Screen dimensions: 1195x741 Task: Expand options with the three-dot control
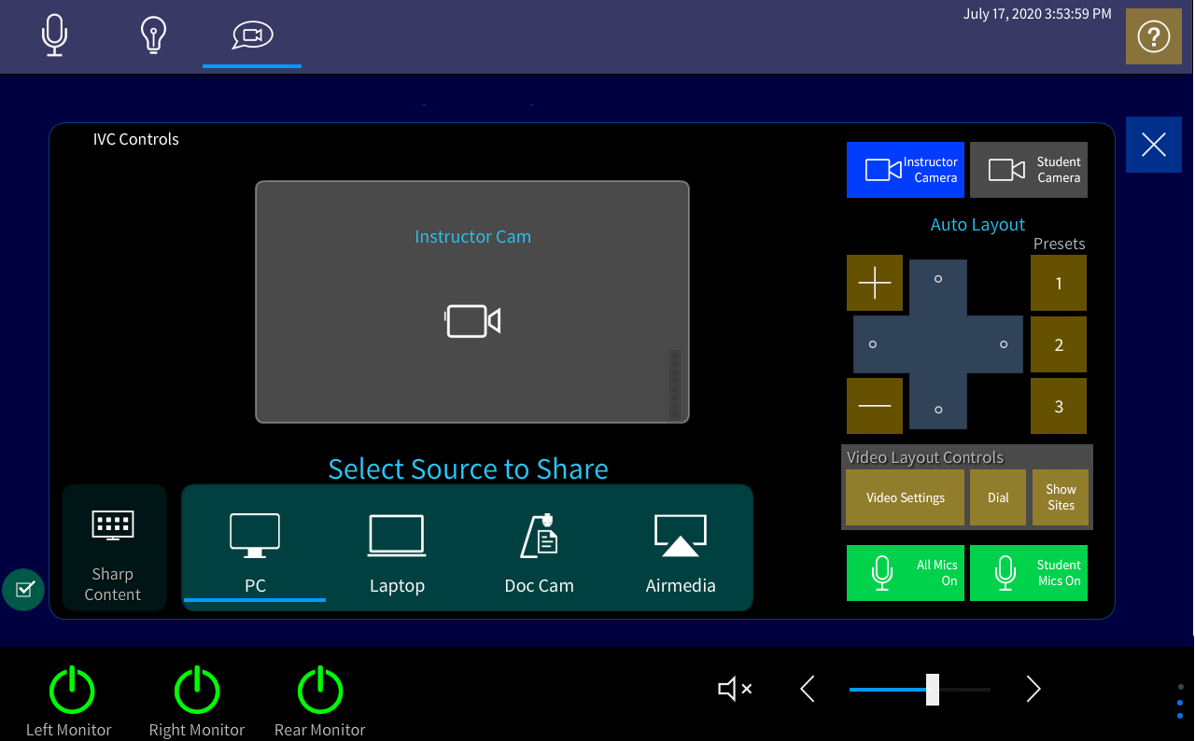coord(1178,702)
